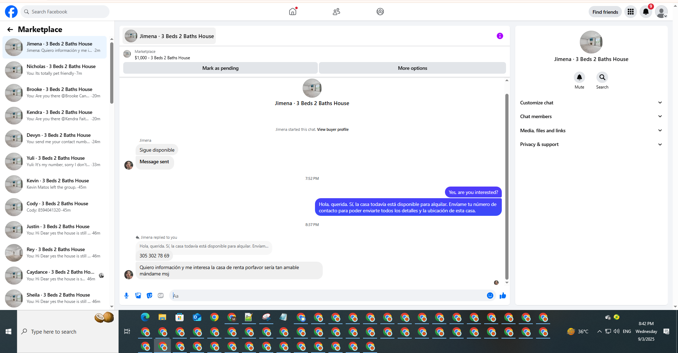This screenshot has height=353, width=678.
Task: Open the Windows Action Center notification icon
Action: (x=666, y=331)
